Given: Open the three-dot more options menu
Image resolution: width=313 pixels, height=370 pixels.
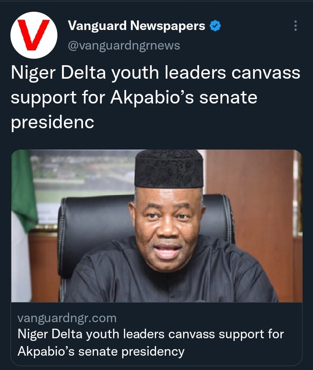Looking at the screenshot, I should tap(296, 26).
